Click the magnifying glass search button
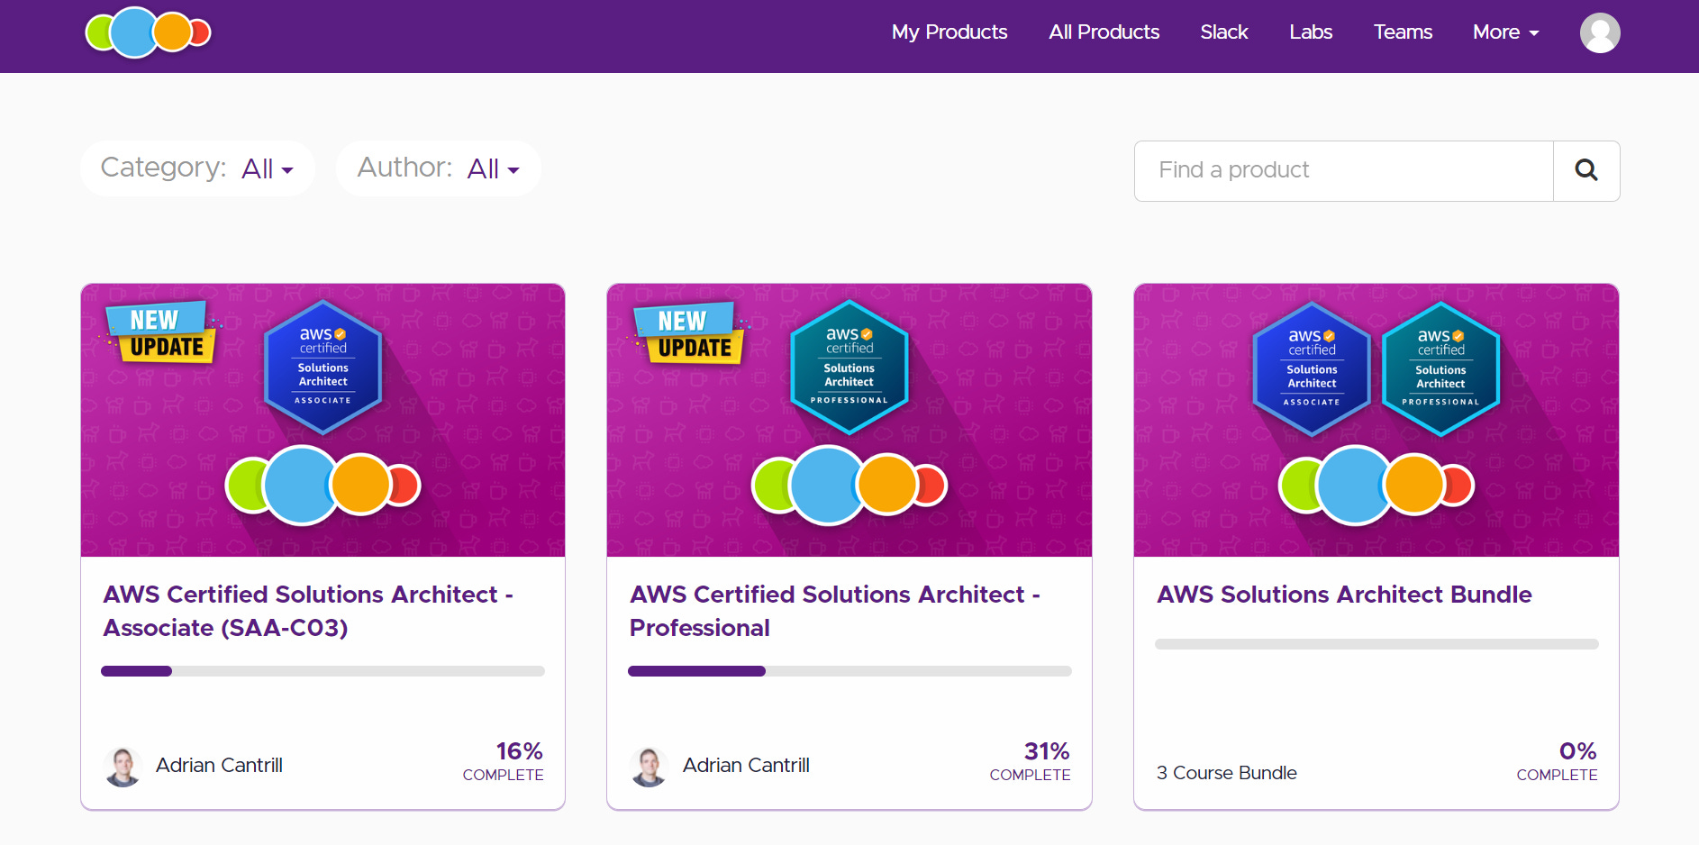This screenshot has height=845, width=1699. click(x=1586, y=170)
